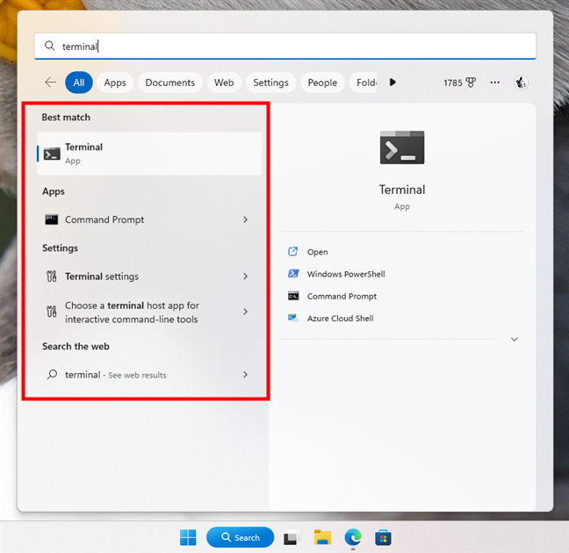Open Task View from the taskbar
Viewport: 569px width, 553px height.
pos(292,538)
